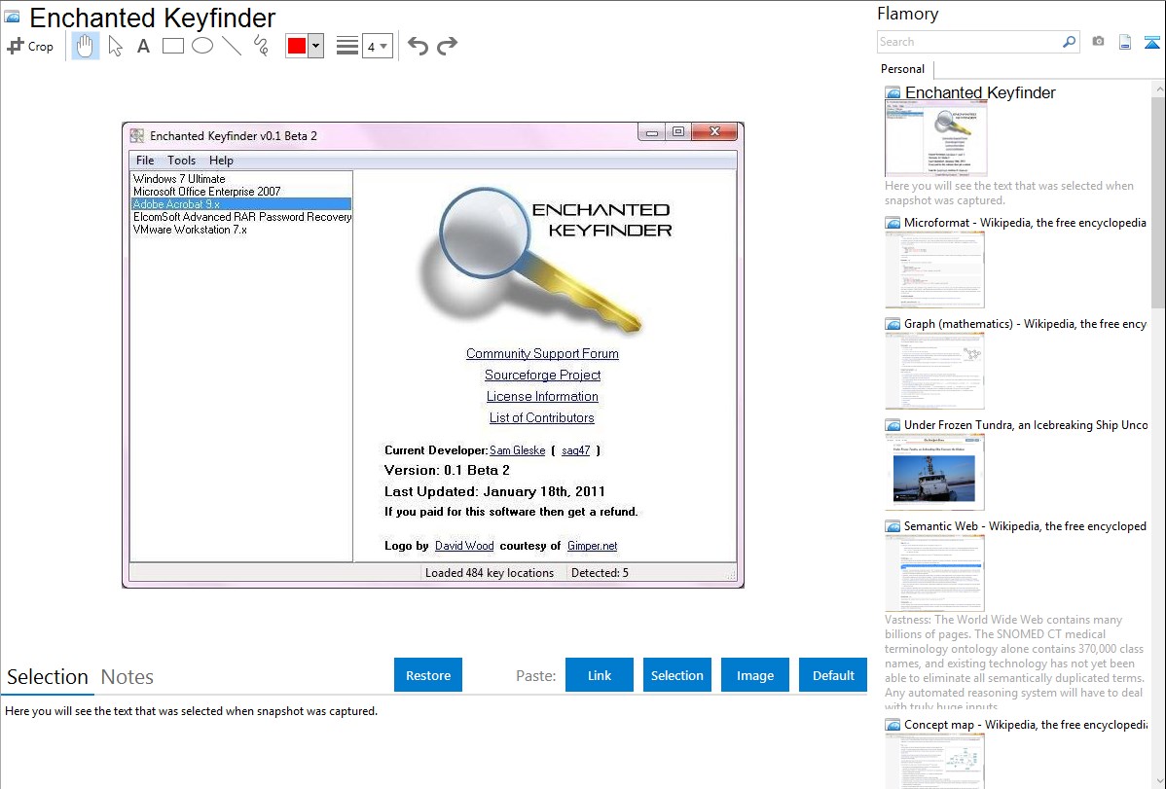Image resolution: width=1166 pixels, height=789 pixels.
Task: Select the arrow pointer tool
Action: [115, 46]
